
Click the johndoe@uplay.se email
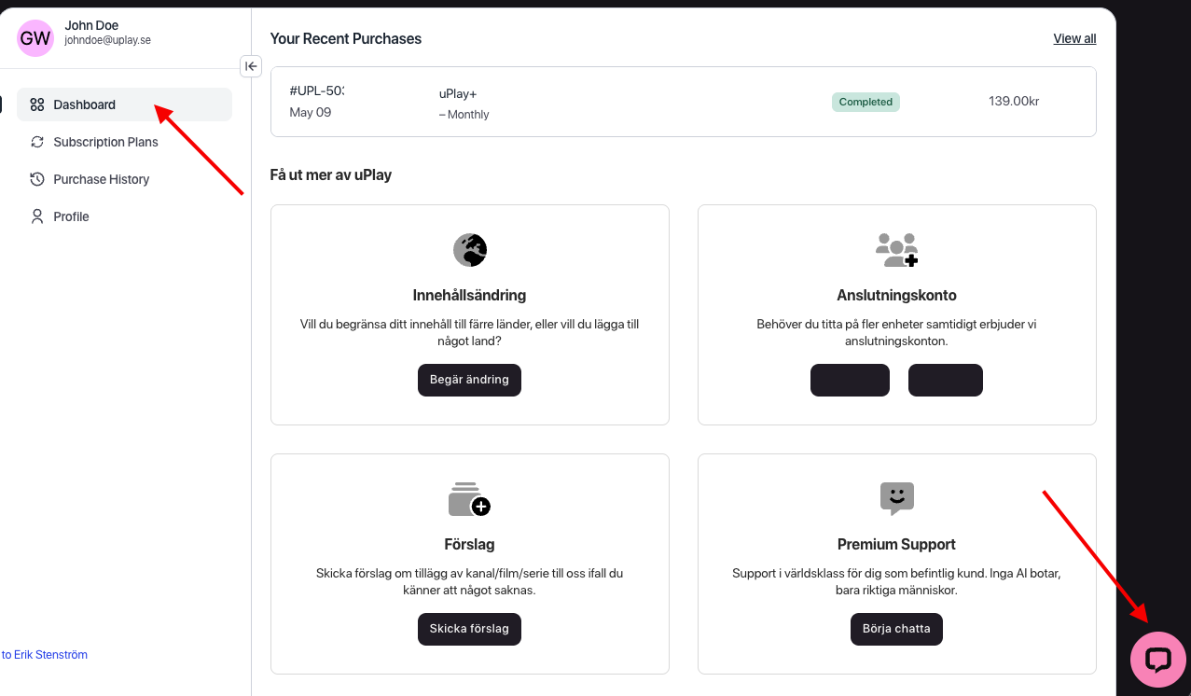107,40
